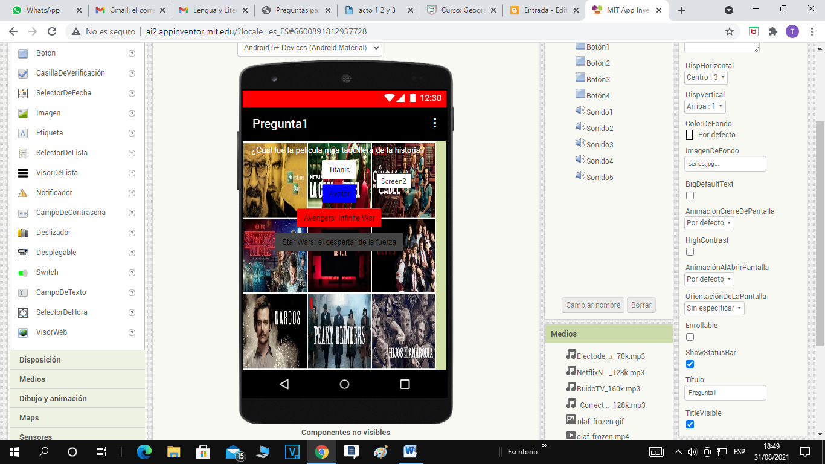Select the SelectorDeFecha palette icon
Image resolution: width=825 pixels, height=464 pixels.
[x=23, y=93]
